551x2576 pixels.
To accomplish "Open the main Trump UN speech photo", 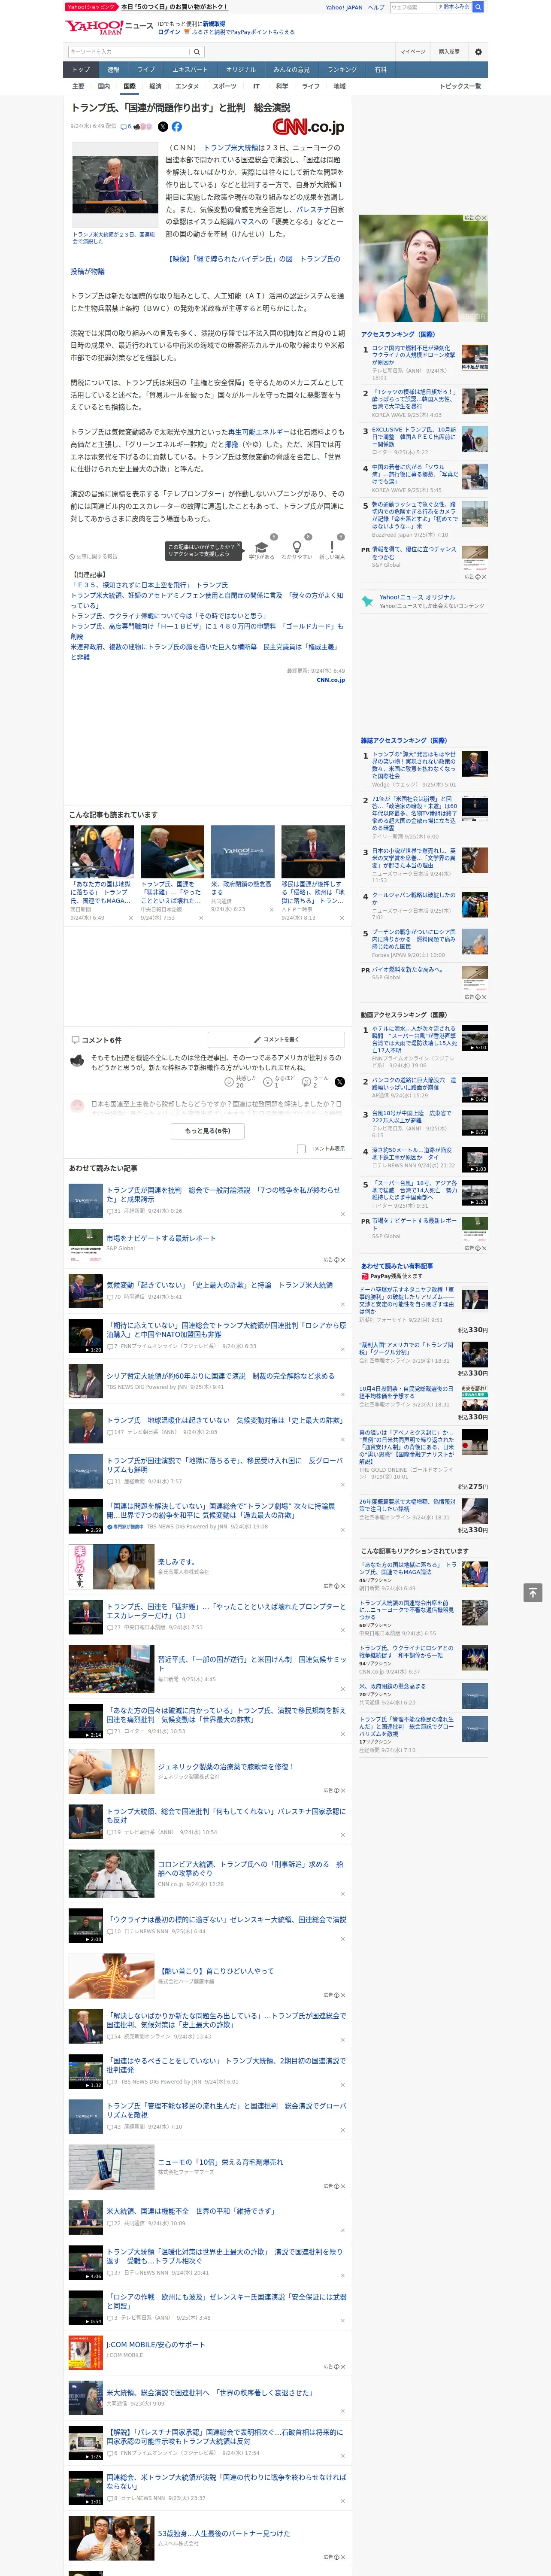I will tap(115, 186).
